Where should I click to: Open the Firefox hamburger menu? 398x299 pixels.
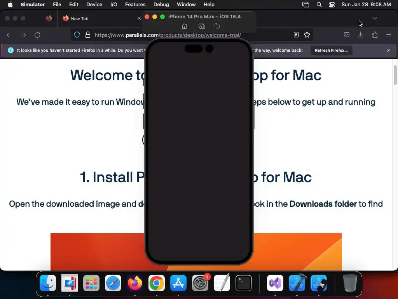389,35
